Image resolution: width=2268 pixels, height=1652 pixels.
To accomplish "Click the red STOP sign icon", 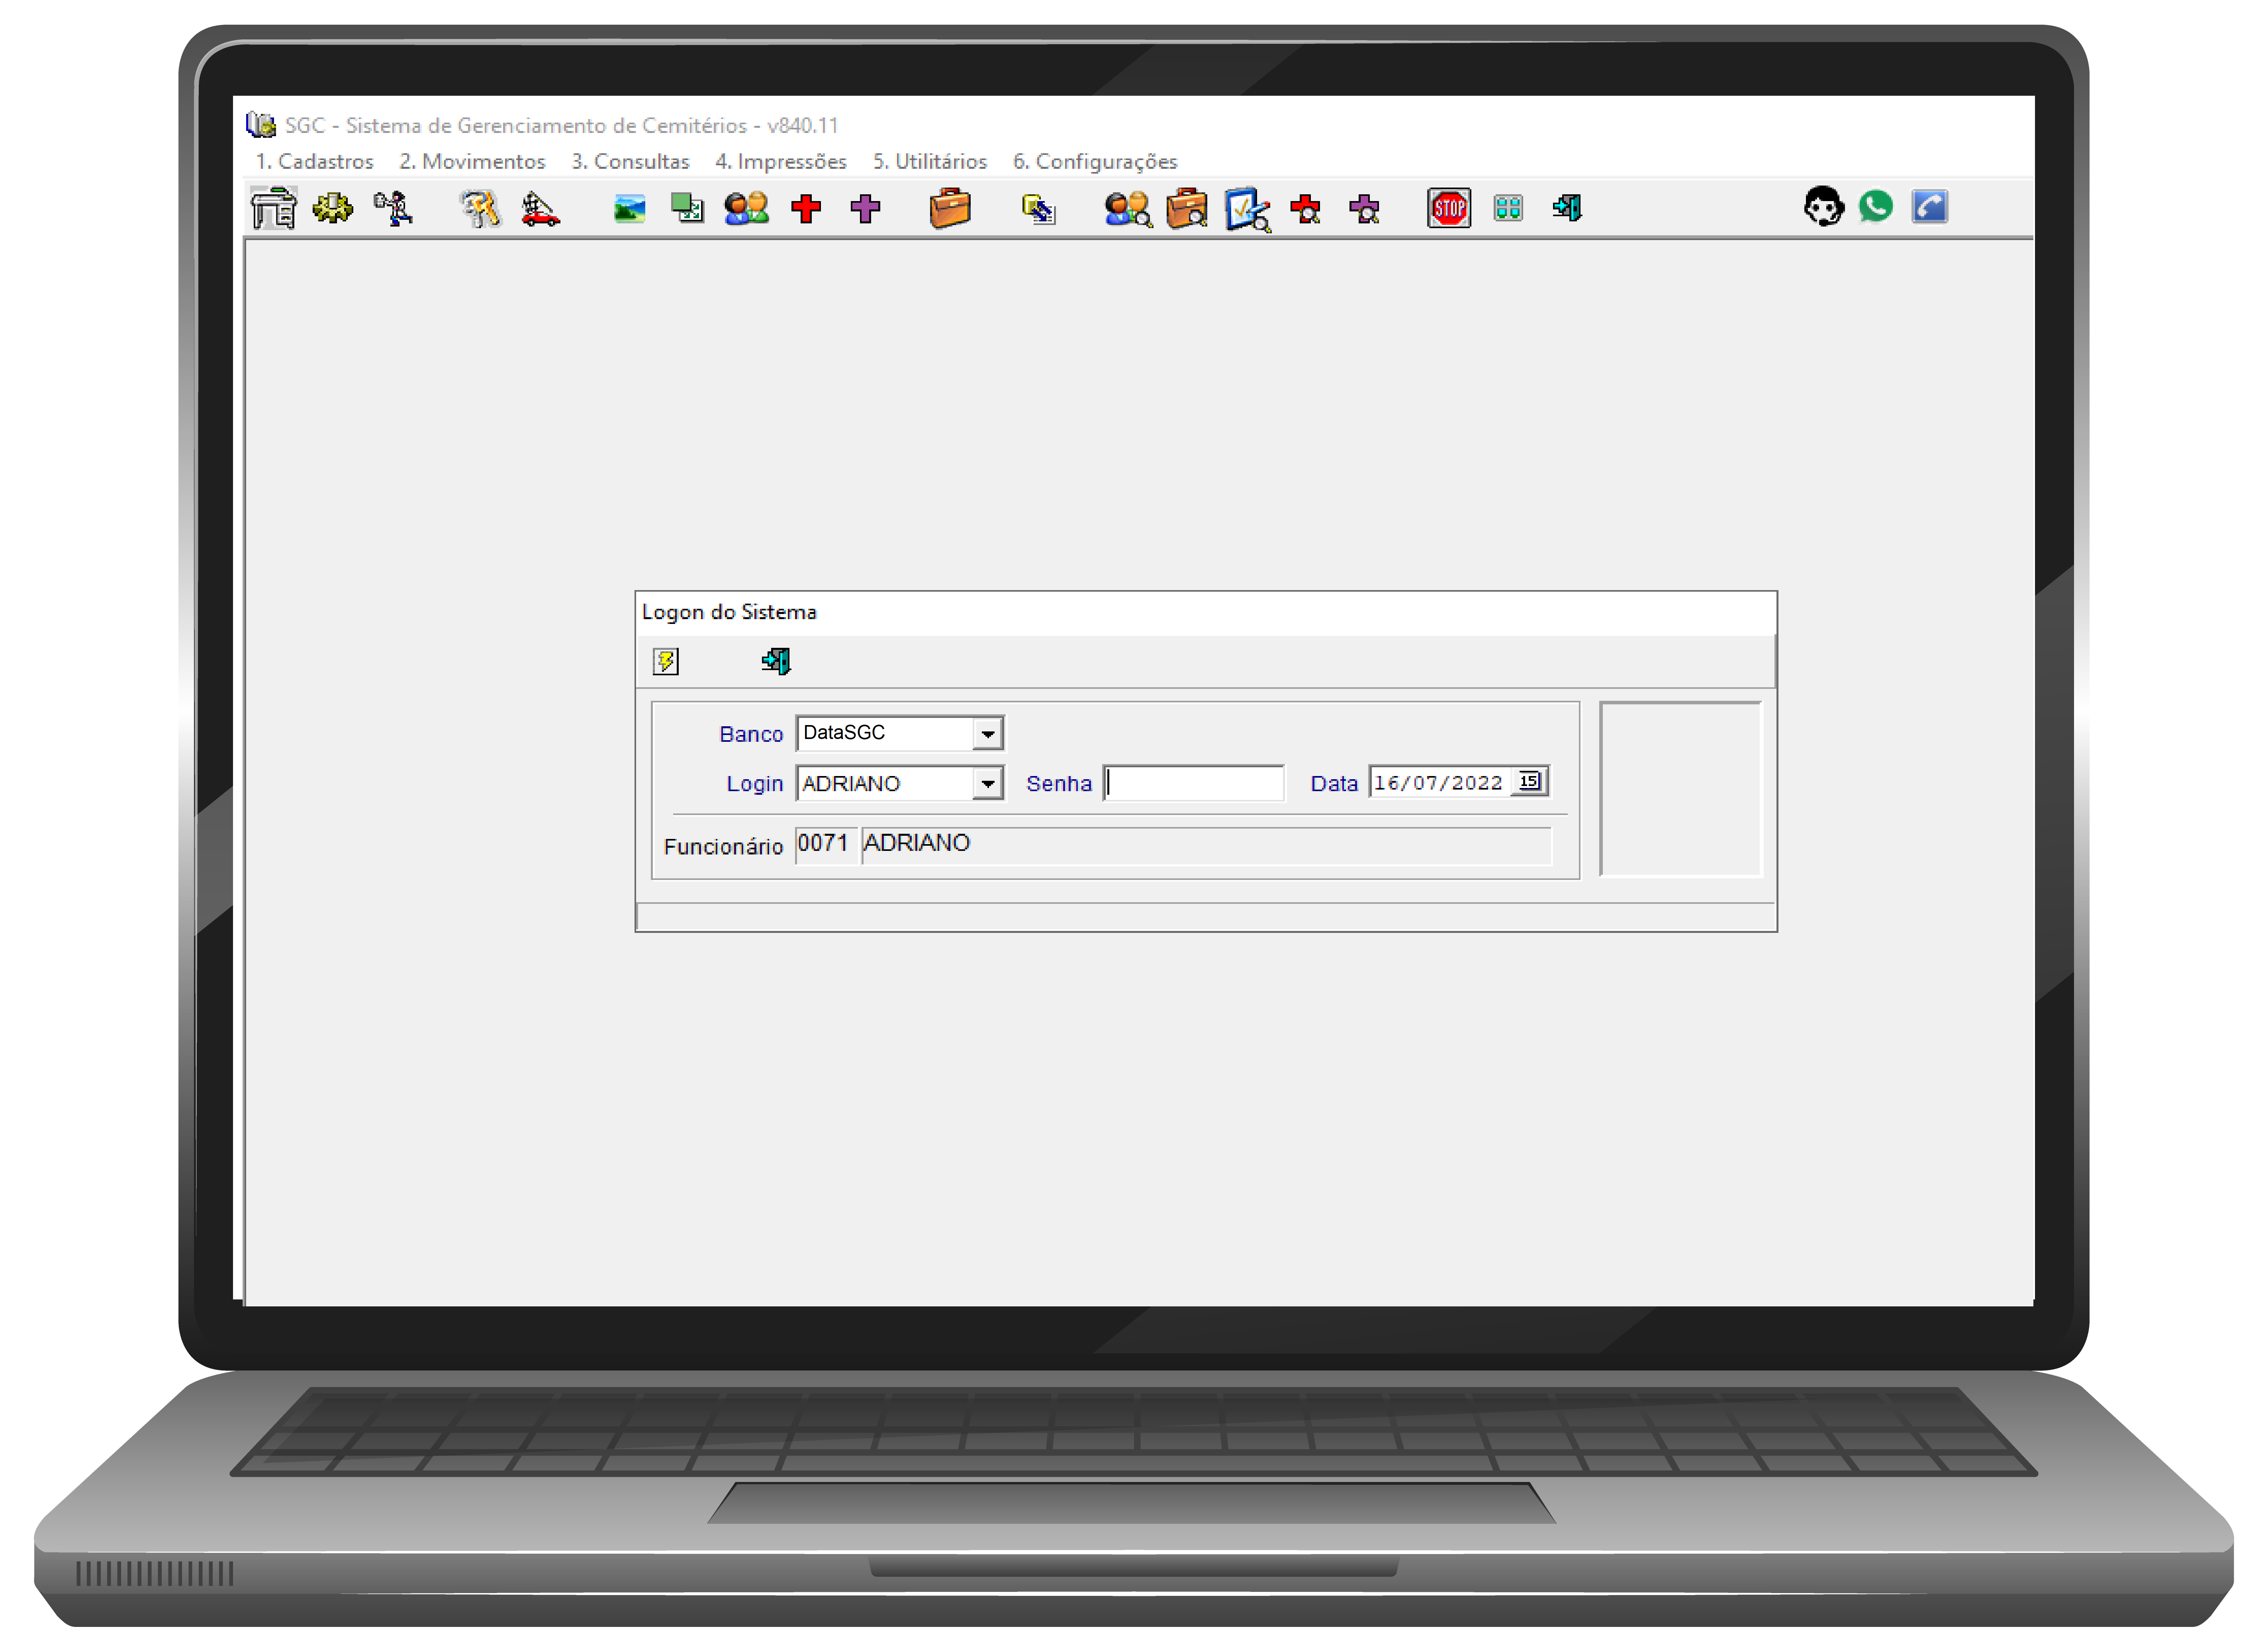I will [x=1449, y=208].
